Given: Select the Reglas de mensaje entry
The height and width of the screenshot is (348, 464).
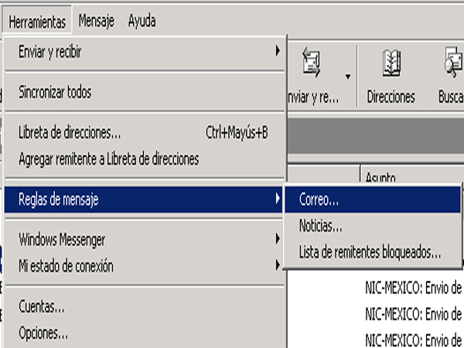Looking at the screenshot, I should coord(143,200).
